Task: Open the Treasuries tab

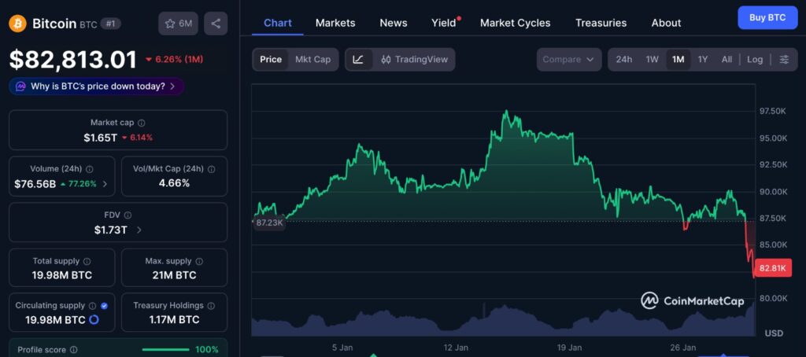Action: [601, 23]
